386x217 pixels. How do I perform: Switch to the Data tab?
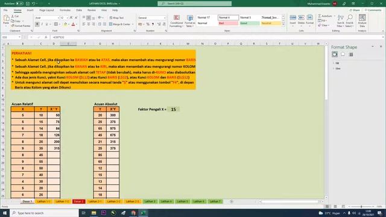79,10
